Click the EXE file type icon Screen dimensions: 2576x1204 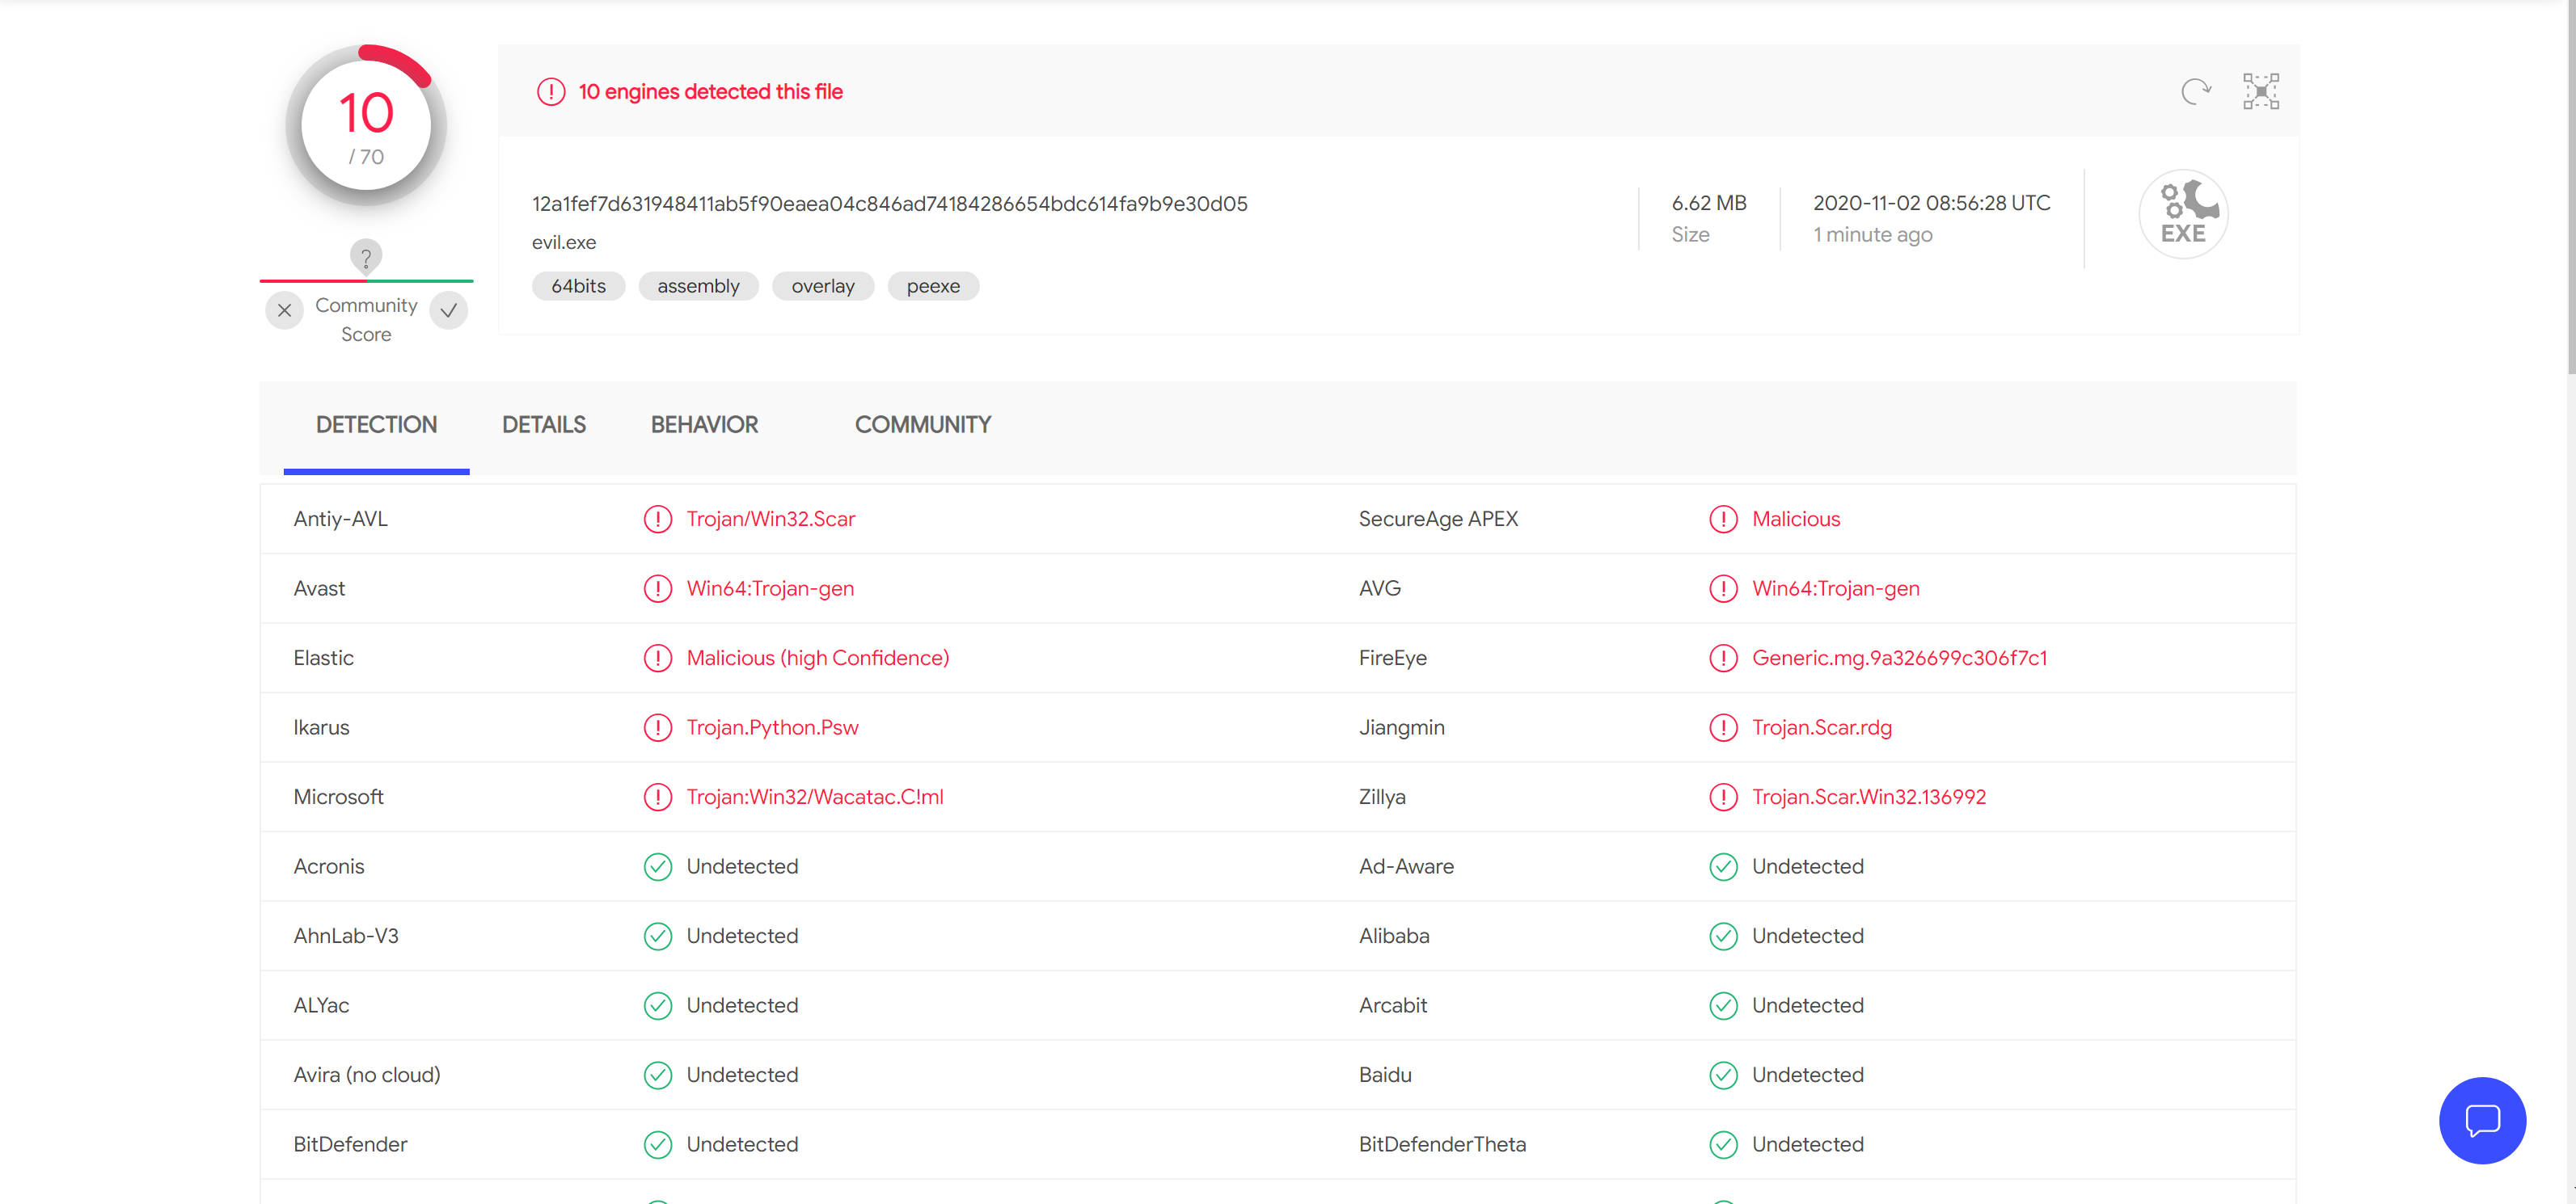2183,214
